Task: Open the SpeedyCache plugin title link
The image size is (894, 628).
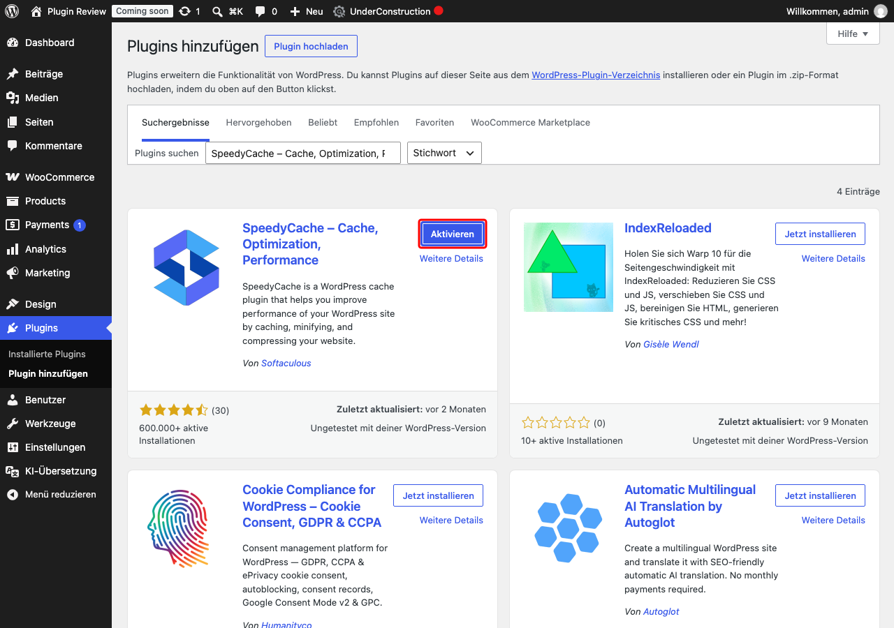Action: 310,244
